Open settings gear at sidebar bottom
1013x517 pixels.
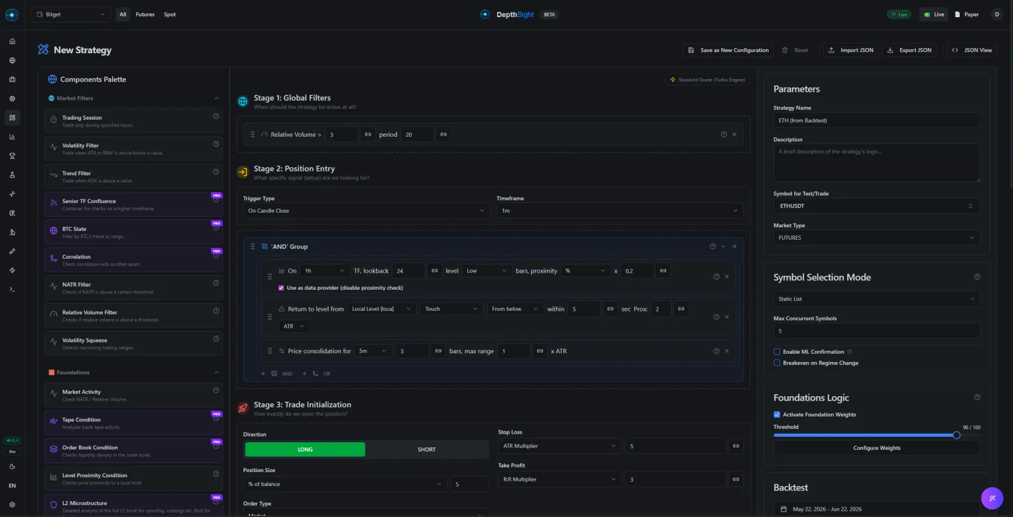tap(12, 504)
